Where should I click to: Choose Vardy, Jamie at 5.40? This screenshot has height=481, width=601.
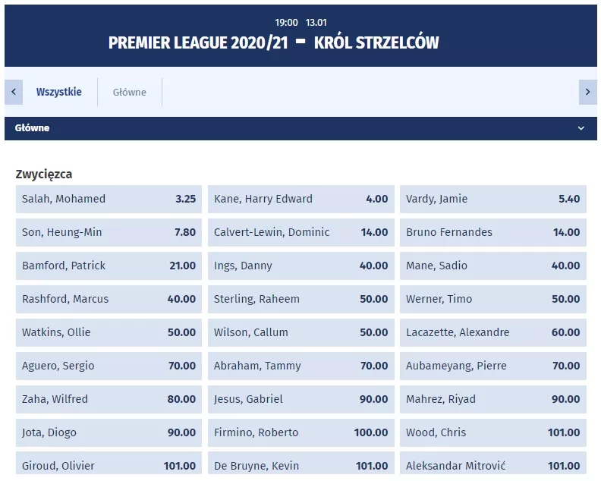[493, 199]
